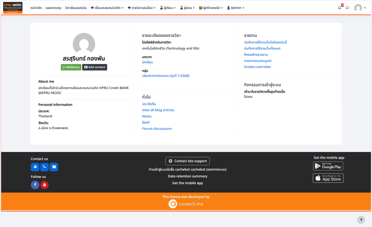Click the course name เทคโนโลยีกับชีวิต (Technology and life)
372x227 pixels.
tap(170, 48)
